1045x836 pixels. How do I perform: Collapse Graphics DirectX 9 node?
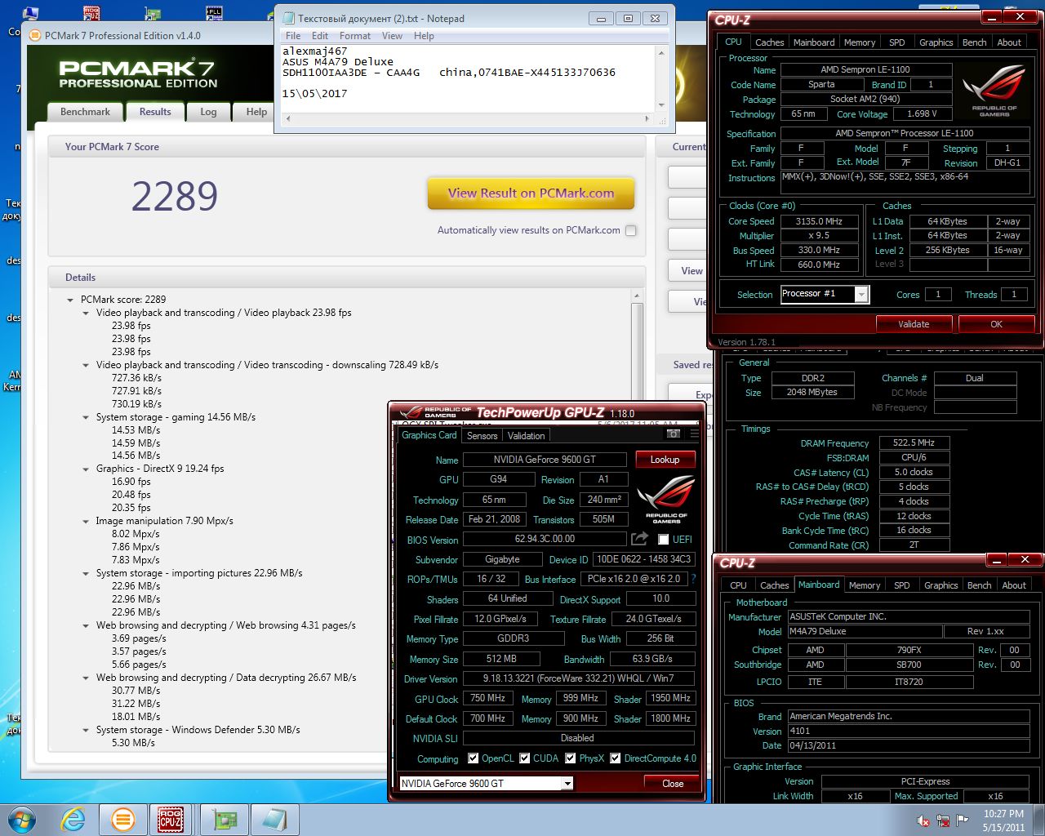click(86, 469)
